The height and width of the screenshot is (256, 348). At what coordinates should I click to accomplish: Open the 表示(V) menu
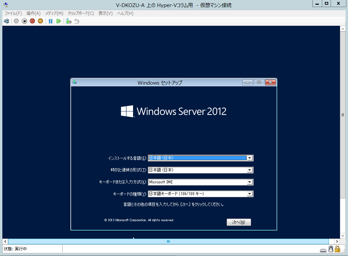click(x=105, y=13)
